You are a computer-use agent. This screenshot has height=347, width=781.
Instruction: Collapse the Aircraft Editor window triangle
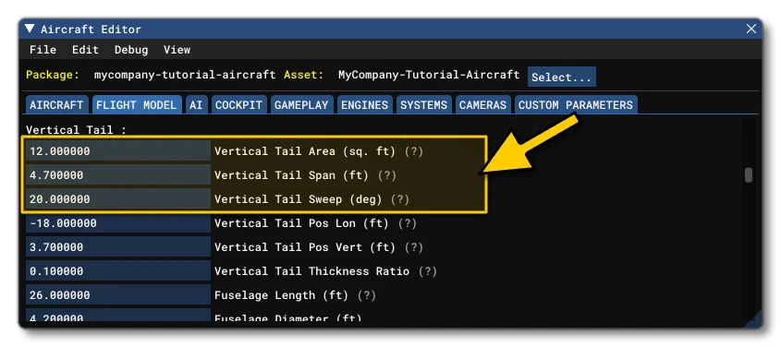point(30,29)
